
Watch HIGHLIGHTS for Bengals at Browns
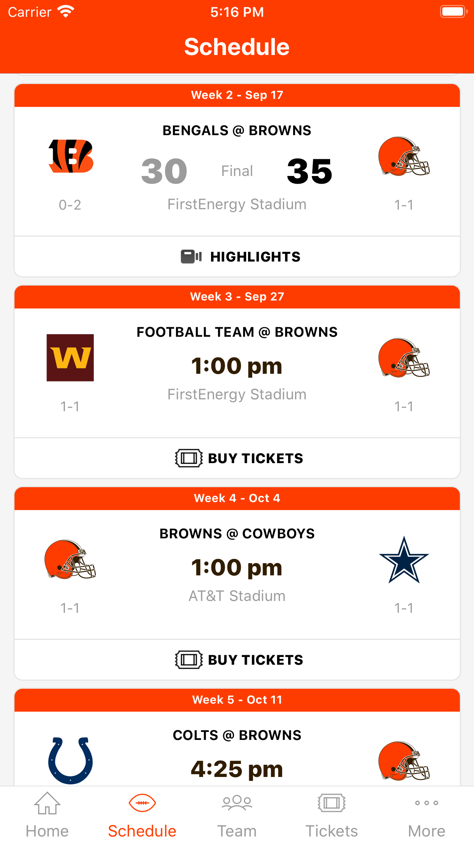(255, 257)
